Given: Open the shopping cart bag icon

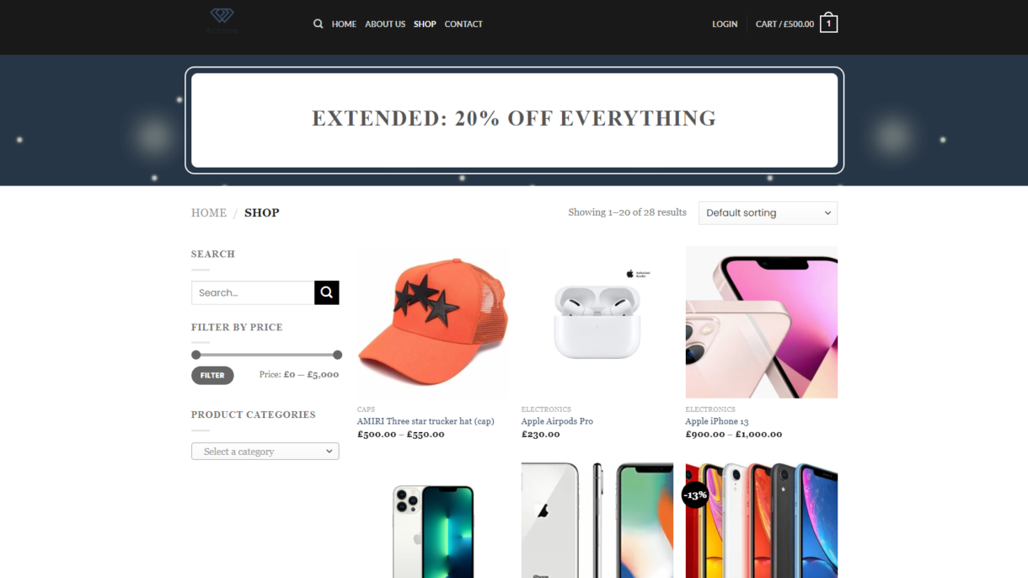Looking at the screenshot, I should click(828, 23).
